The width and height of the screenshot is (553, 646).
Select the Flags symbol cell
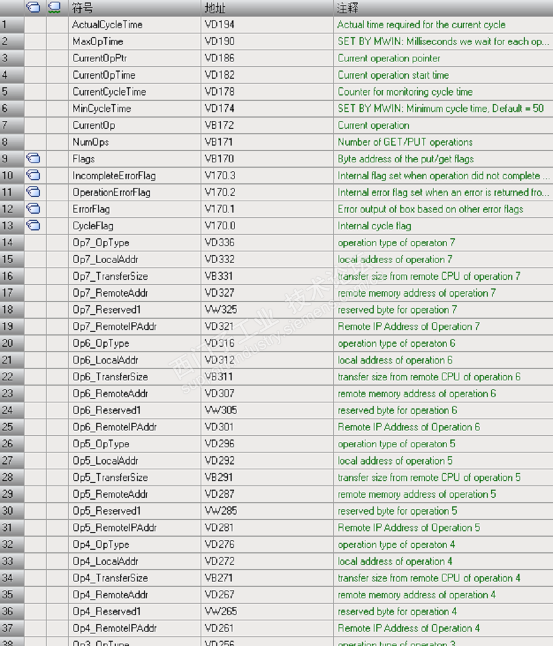(135, 159)
